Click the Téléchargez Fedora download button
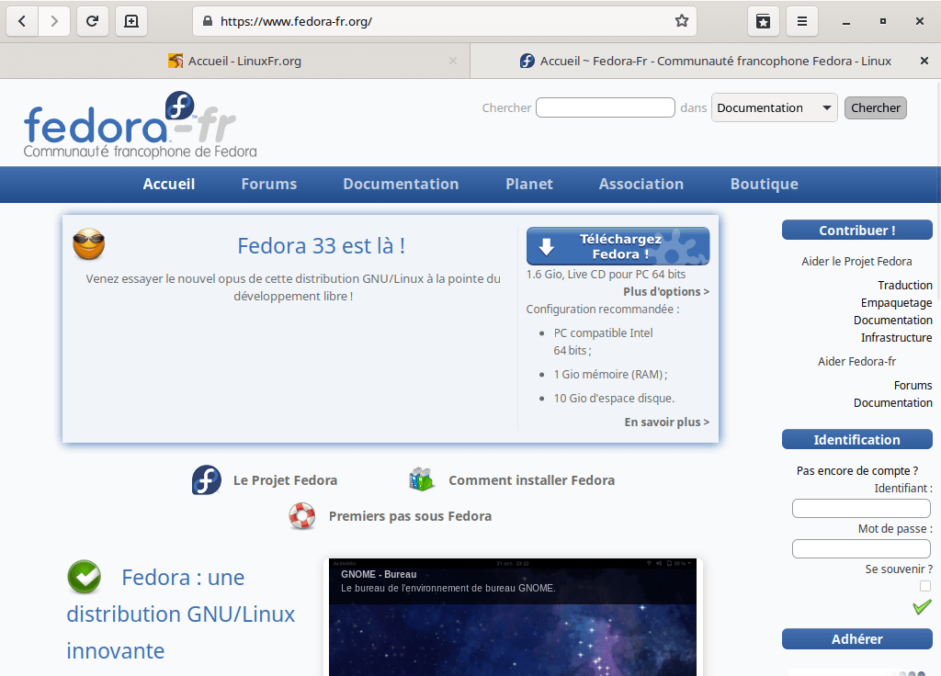The image size is (941, 676). pos(618,246)
